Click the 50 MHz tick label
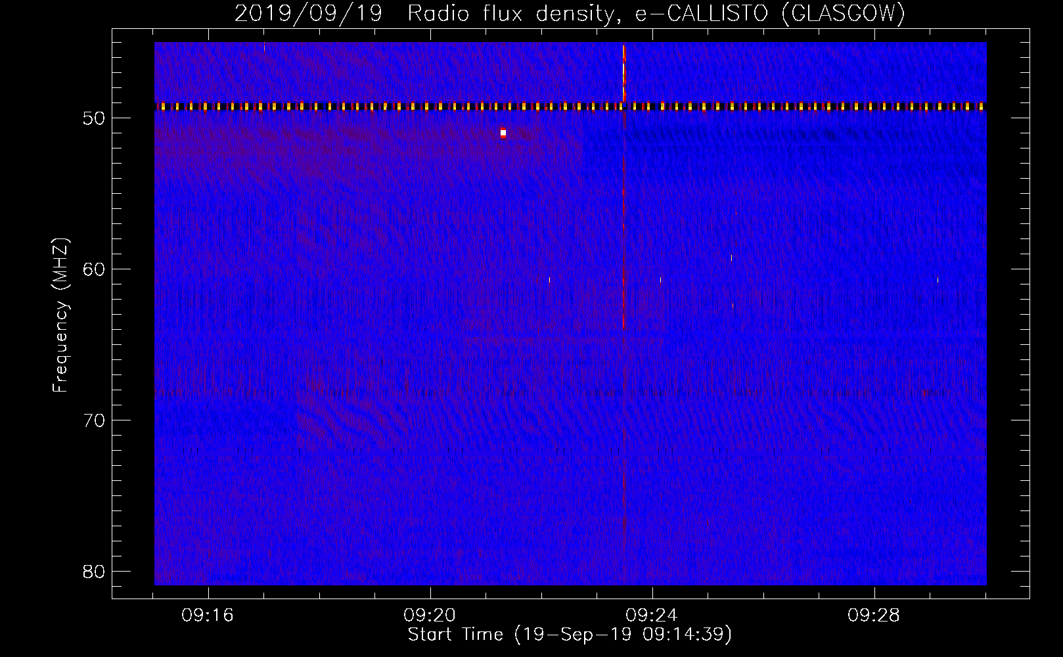Image resolution: width=1063 pixels, height=657 pixels. [x=94, y=118]
